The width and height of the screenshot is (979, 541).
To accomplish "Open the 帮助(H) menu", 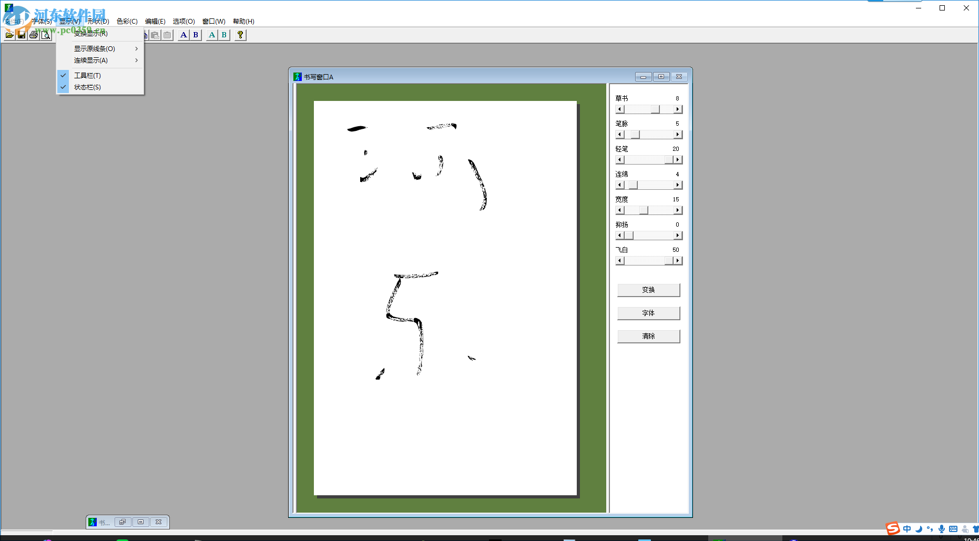I will 243,22.
